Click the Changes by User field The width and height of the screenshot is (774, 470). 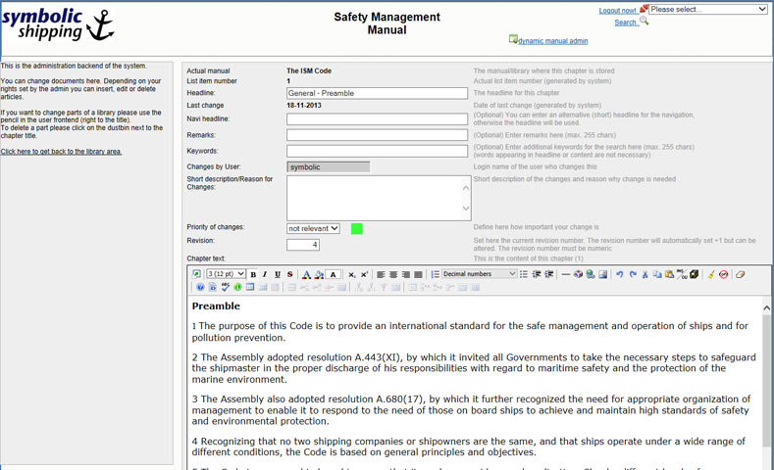[x=329, y=167]
